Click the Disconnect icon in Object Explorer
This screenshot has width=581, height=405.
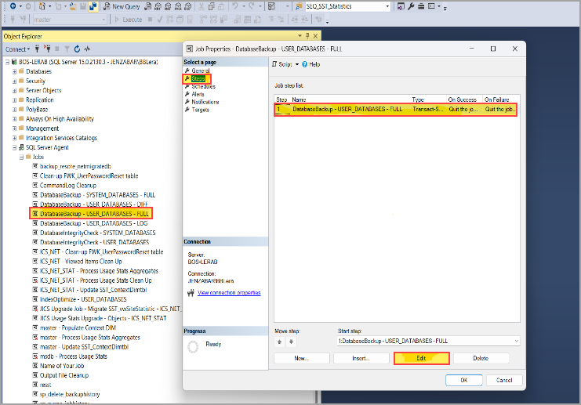point(47,49)
